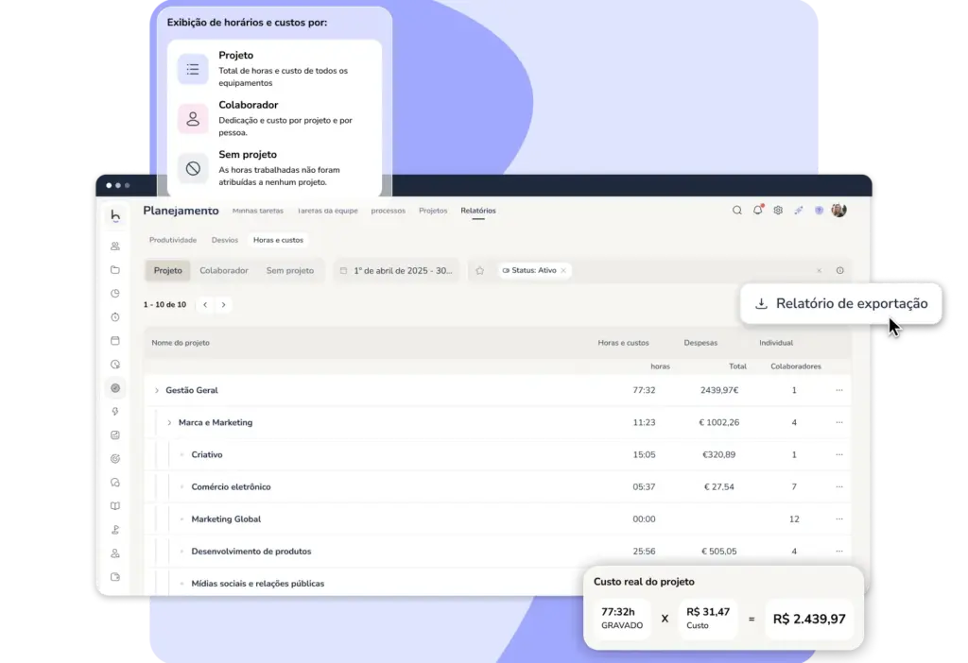This screenshot has height=663, width=968.
Task: Open notifications bell icon
Action: [x=757, y=211]
